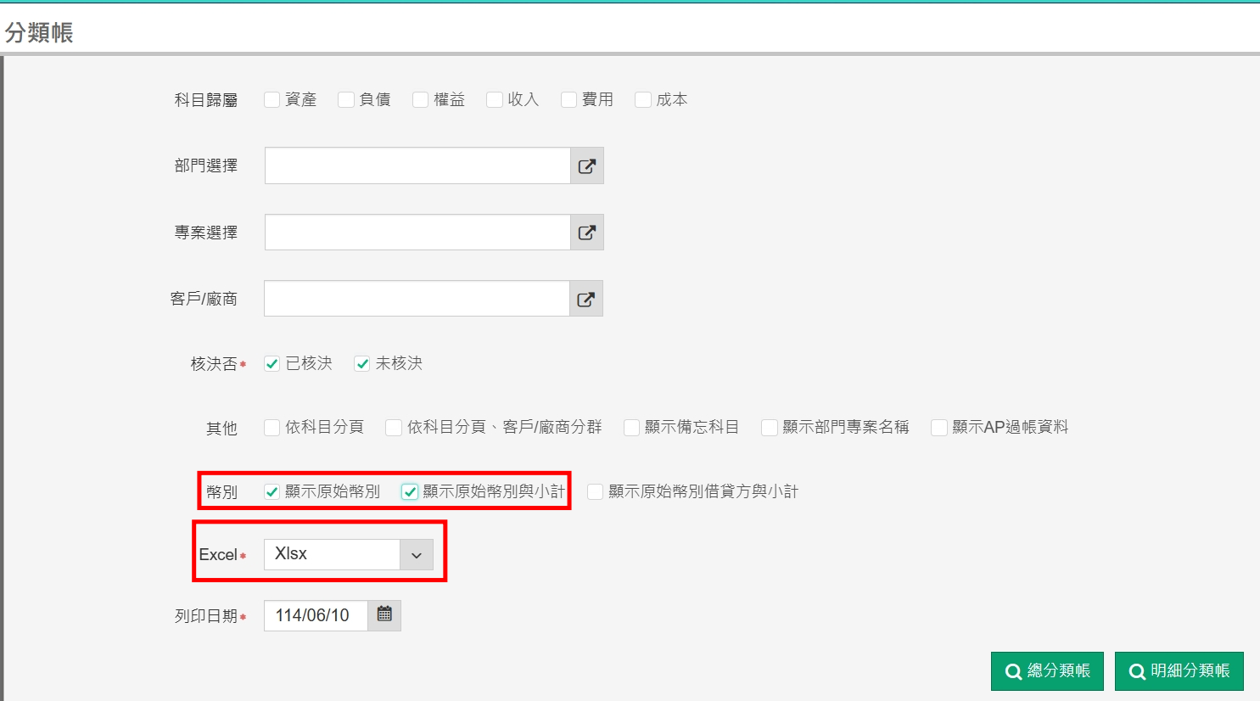Screen dimensions: 1260x701
Task: Focus the 列印日期 date field
Action: pyautogui.click(x=316, y=615)
